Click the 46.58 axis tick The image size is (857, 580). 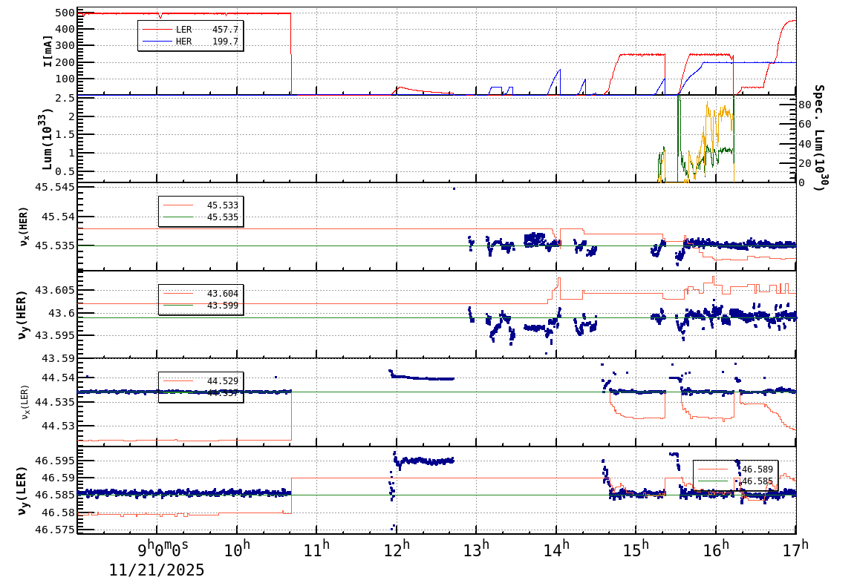pos(59,513)
